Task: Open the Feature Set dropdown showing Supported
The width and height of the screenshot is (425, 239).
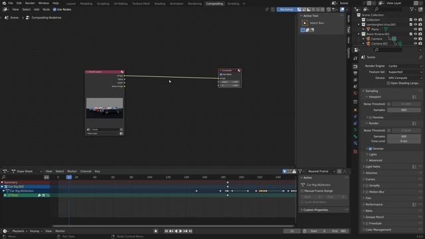Action: (404, 72)
